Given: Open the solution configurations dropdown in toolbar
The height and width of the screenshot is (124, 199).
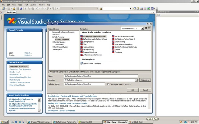Looking at the screenshot, I should point(72,9).
